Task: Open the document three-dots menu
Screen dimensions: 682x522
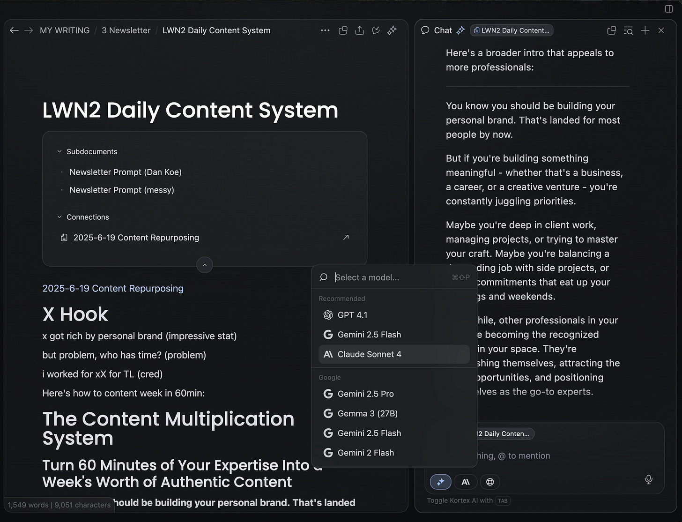Action: pyautogui.click(x=325, y=30)
